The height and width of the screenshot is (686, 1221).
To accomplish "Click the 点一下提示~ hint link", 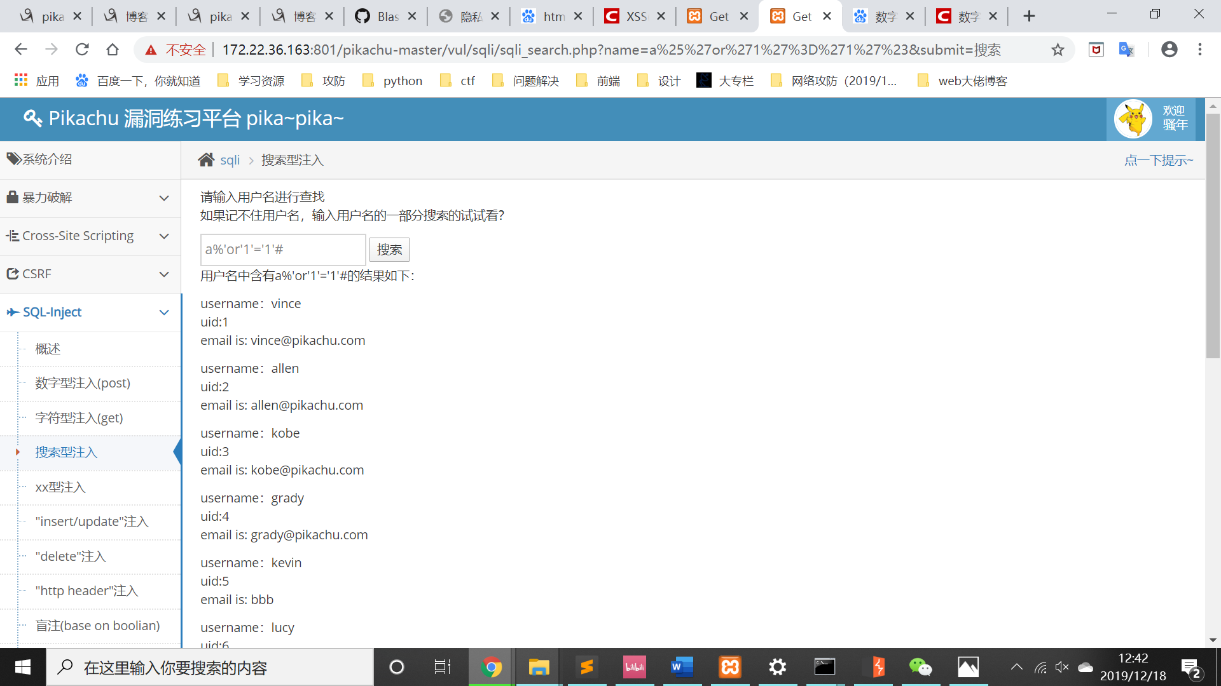I will pos(1158,160).
